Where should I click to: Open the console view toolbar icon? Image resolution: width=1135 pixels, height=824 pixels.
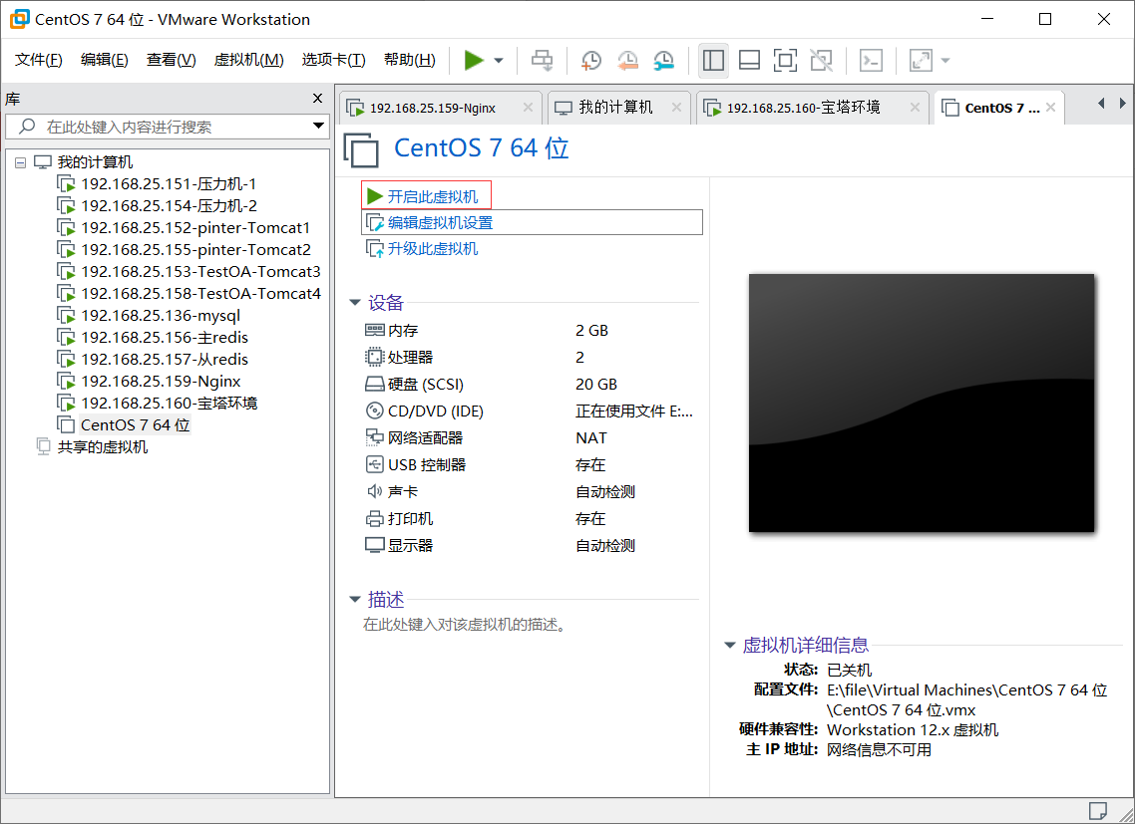tap(871, 60)
